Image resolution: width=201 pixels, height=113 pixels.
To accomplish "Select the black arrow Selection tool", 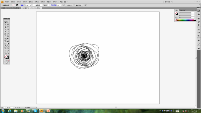I will coord(5,22).
